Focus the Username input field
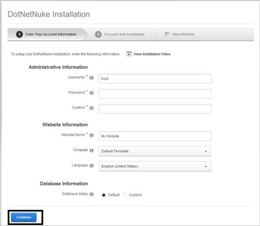This screenshot has width=260, height=226. (x=155, y=79)
